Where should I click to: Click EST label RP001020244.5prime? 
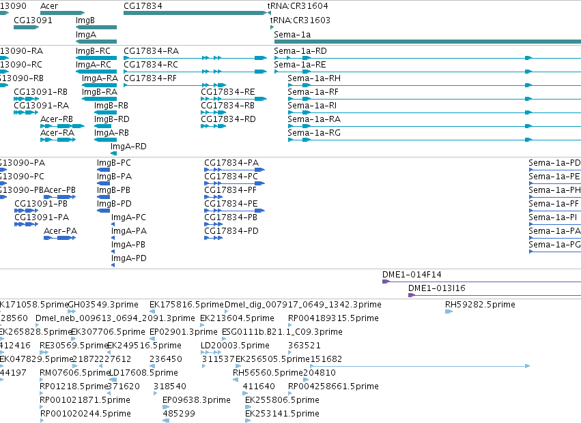point(85,414)
